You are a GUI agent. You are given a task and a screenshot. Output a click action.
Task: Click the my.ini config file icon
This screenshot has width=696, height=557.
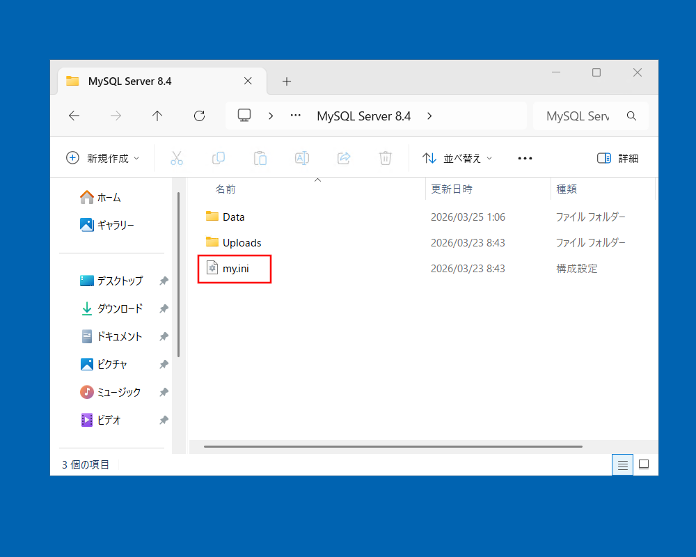[212, 267]
